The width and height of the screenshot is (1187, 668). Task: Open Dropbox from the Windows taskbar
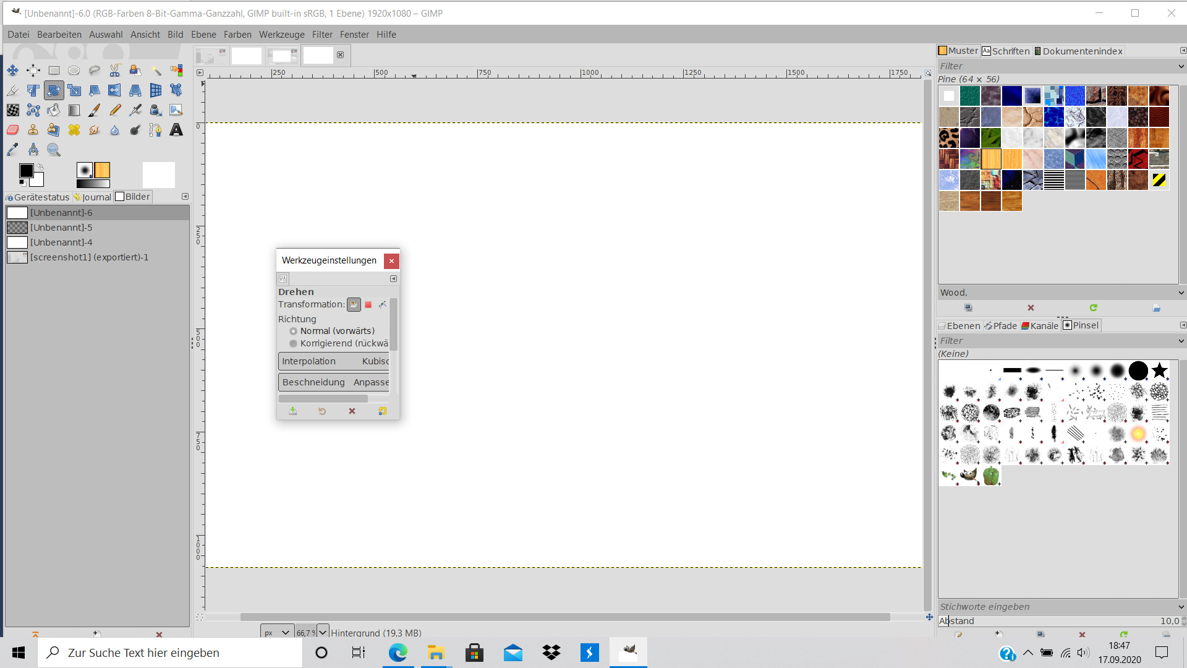[x=551, y=653]
